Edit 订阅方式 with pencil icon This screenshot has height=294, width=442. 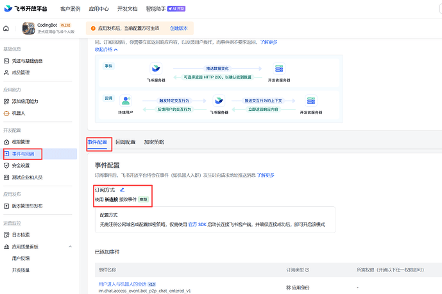(x=122, y=190)
